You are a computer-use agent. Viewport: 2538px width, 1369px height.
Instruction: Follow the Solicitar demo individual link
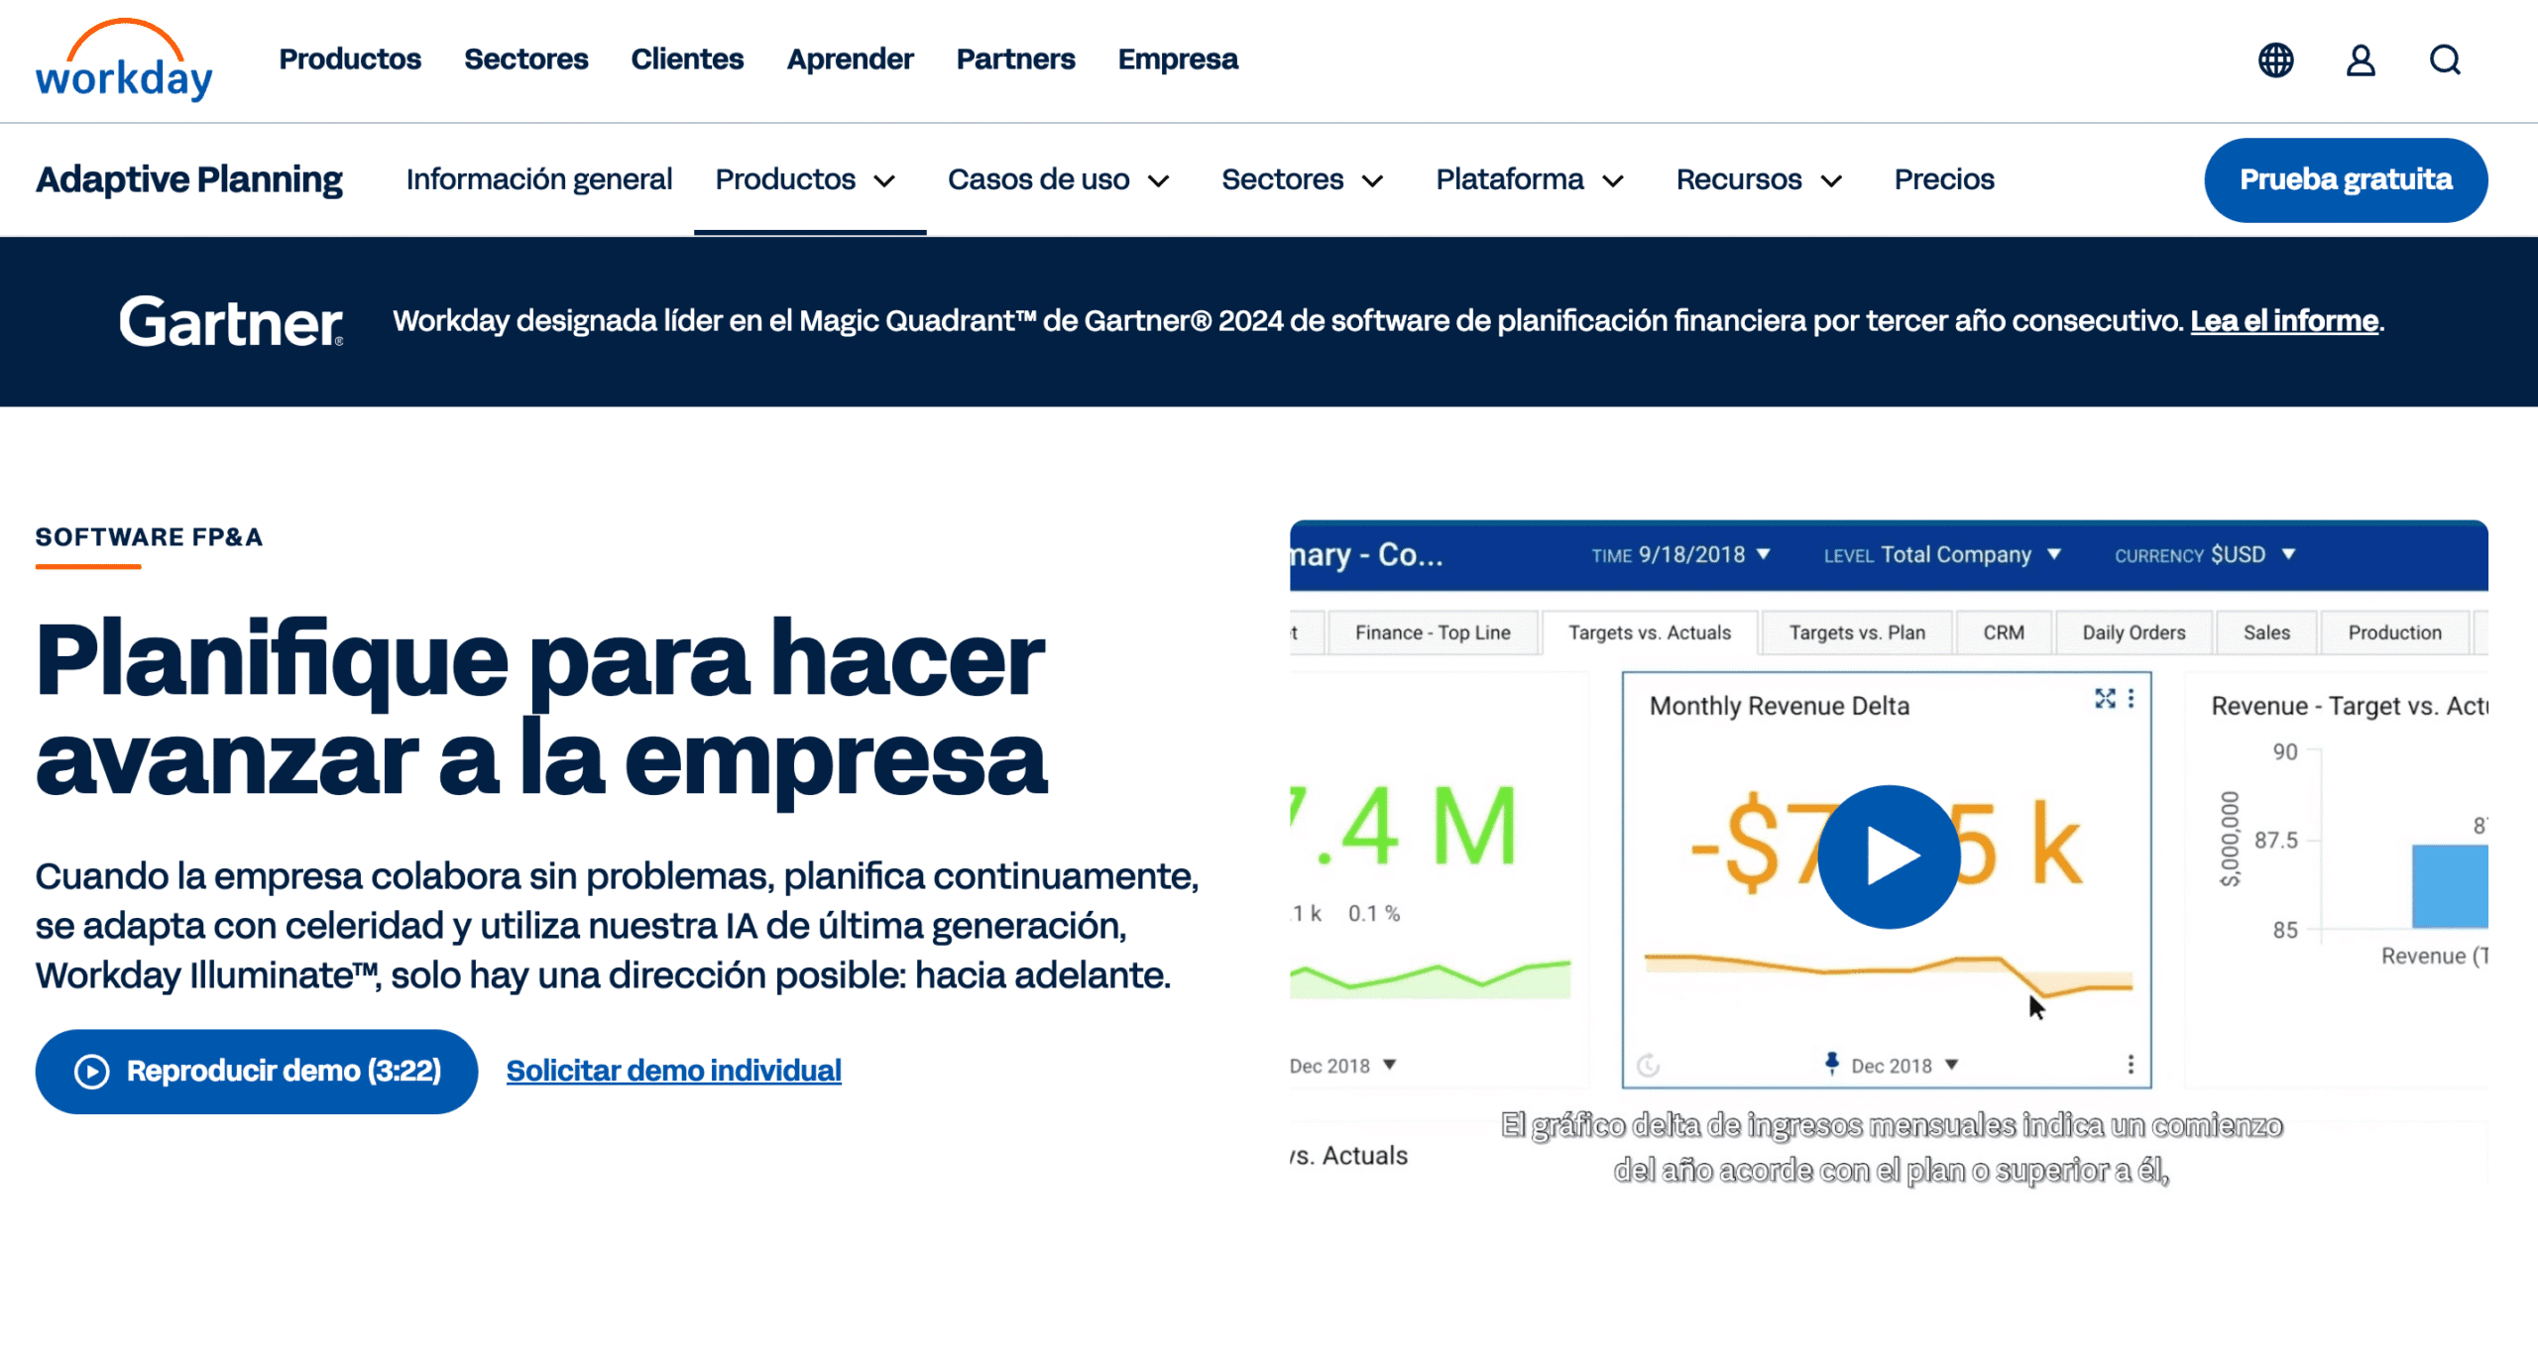673,1071
